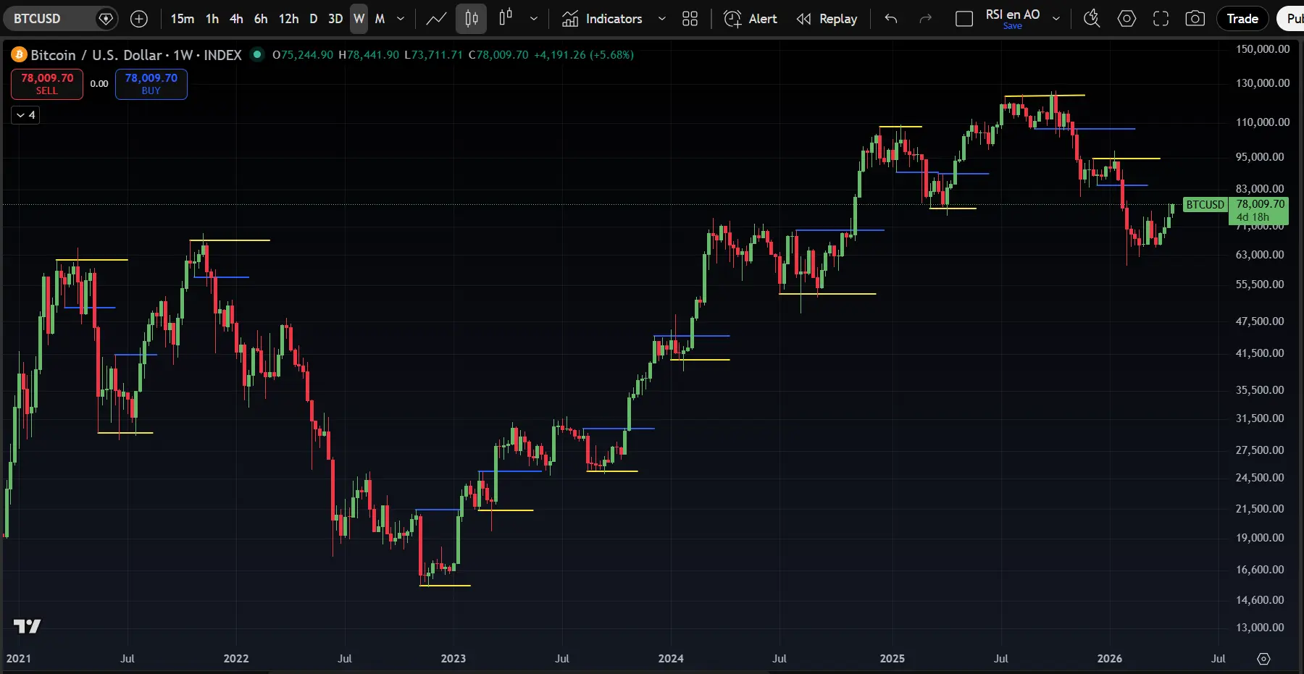1304x674 pixels.
Task: Toggle the green market status dot
Action: coord(256,54)
